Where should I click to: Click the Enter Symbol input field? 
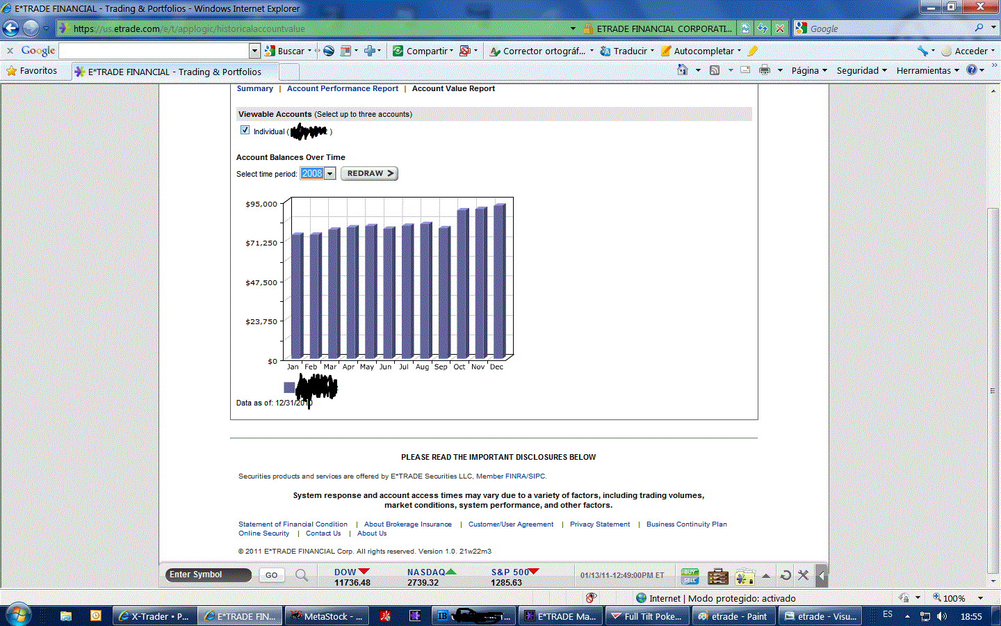coord(208,575)
